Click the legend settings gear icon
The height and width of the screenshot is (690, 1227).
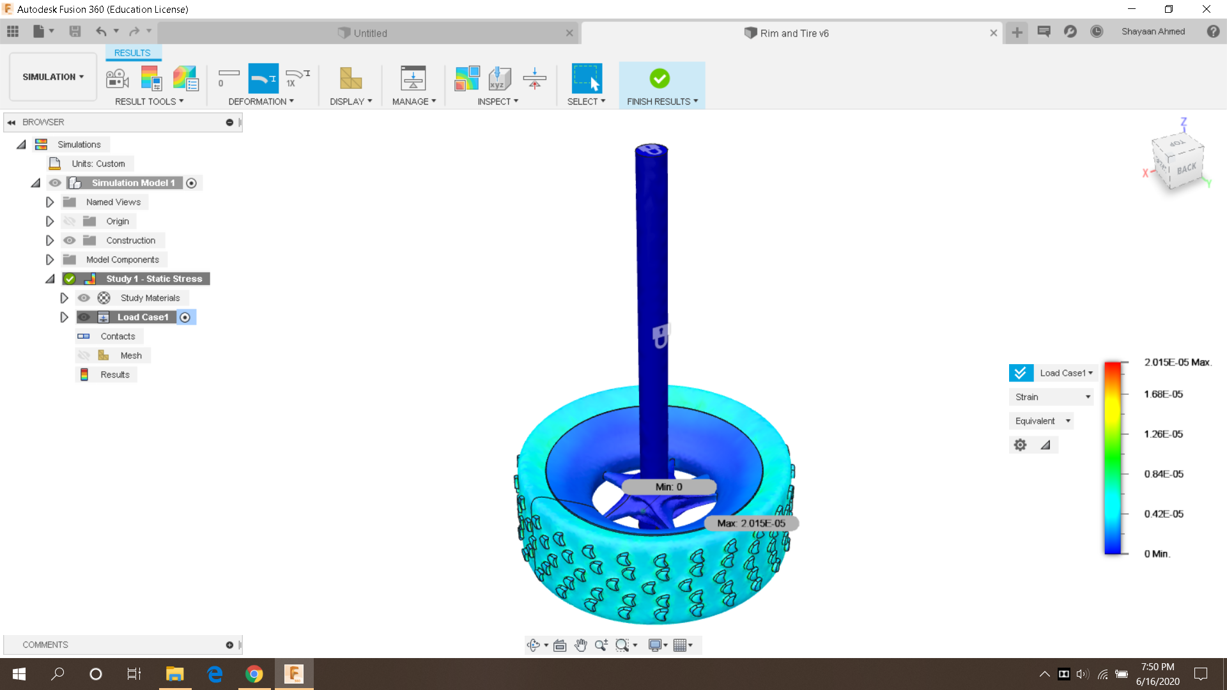coord(1020,445)
